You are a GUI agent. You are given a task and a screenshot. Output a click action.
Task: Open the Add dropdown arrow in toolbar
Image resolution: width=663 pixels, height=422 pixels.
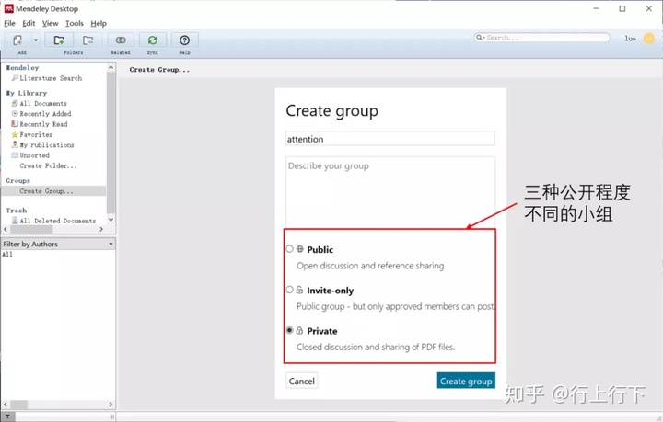[36, 40]
